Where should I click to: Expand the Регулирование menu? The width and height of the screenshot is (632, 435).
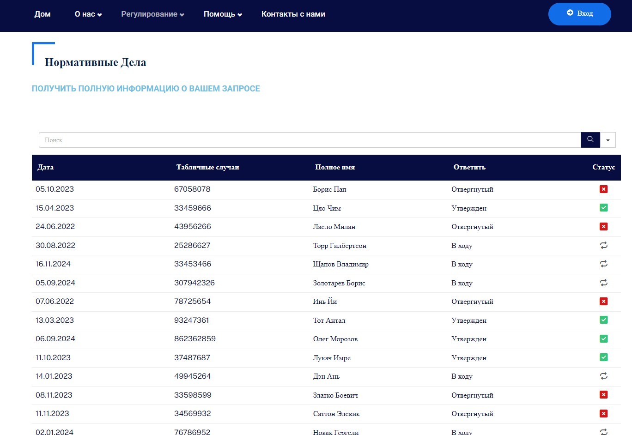point(152,14)
